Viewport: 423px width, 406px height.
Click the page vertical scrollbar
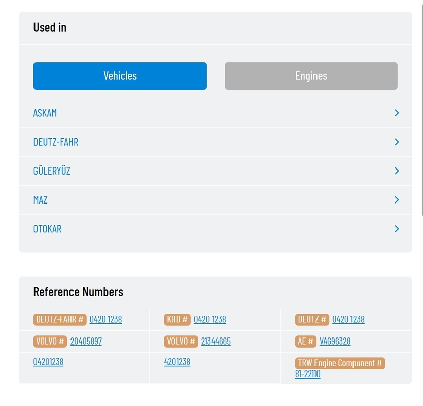click(x=422, y=108)
